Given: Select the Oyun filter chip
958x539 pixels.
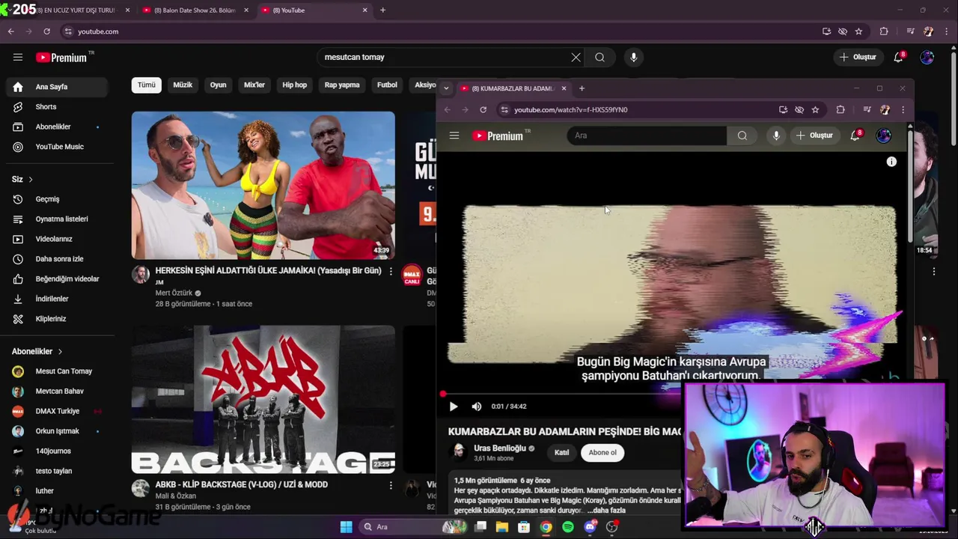Looking at the screenshot, I should click(x=218, y=85).
